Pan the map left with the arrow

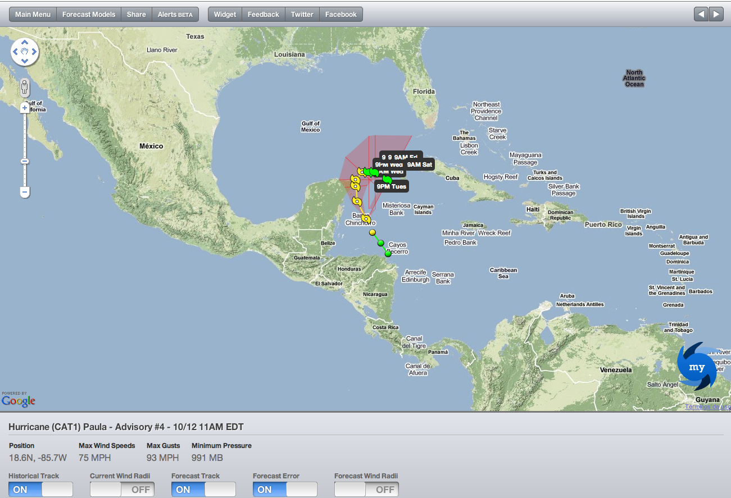[16, 52]
